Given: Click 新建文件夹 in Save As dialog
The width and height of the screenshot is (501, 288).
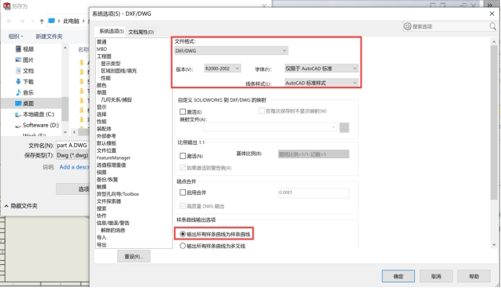Looking at the screenshot, I should (49, 37).
